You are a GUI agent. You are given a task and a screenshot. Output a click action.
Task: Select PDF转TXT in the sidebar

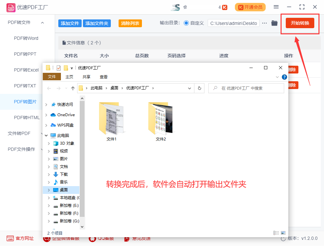[x=25, y=86]
